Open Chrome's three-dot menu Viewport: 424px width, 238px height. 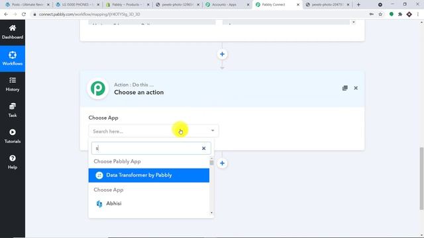(x=418, y=15)
